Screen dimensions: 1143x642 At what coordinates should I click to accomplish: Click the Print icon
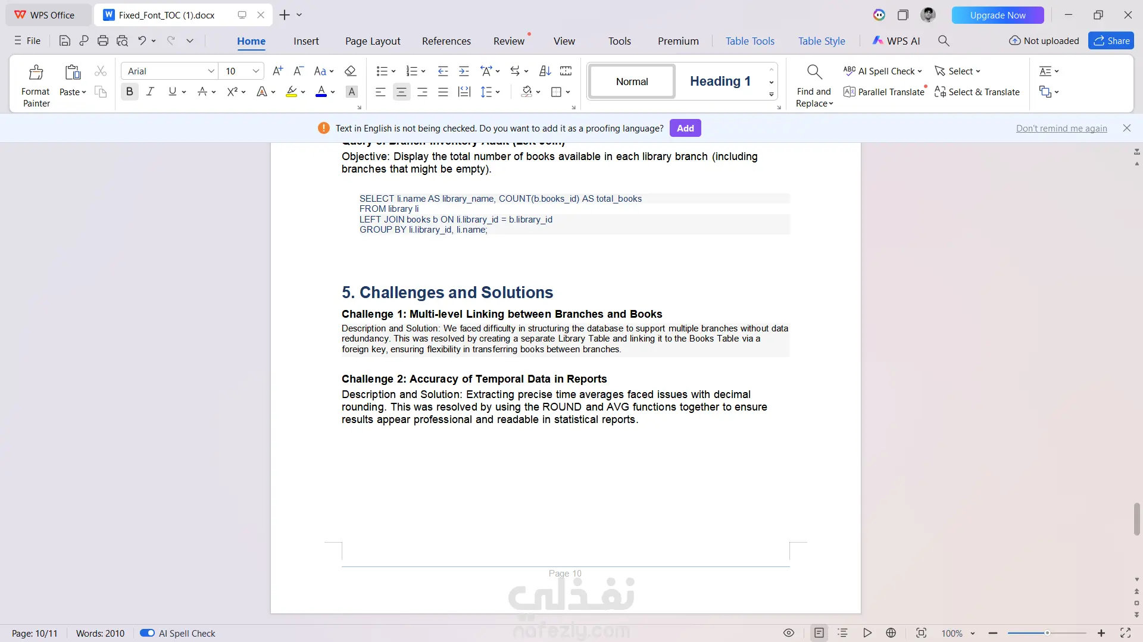(103, 40)
